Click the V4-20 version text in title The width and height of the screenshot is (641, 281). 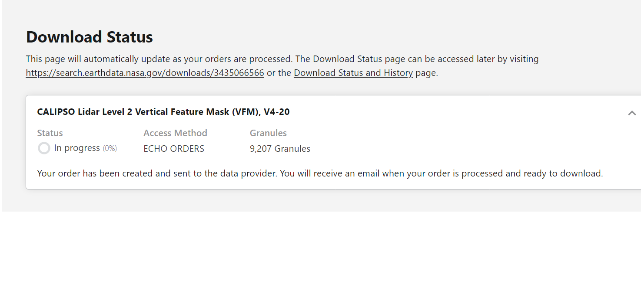click(277, 112)
